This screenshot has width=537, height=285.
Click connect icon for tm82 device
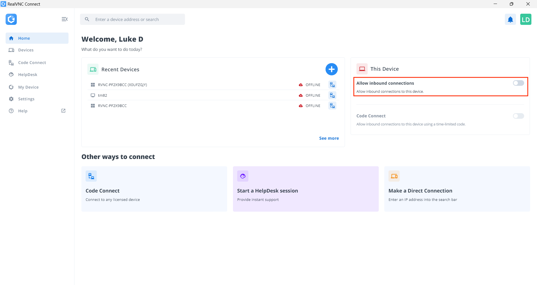[332, 95]
